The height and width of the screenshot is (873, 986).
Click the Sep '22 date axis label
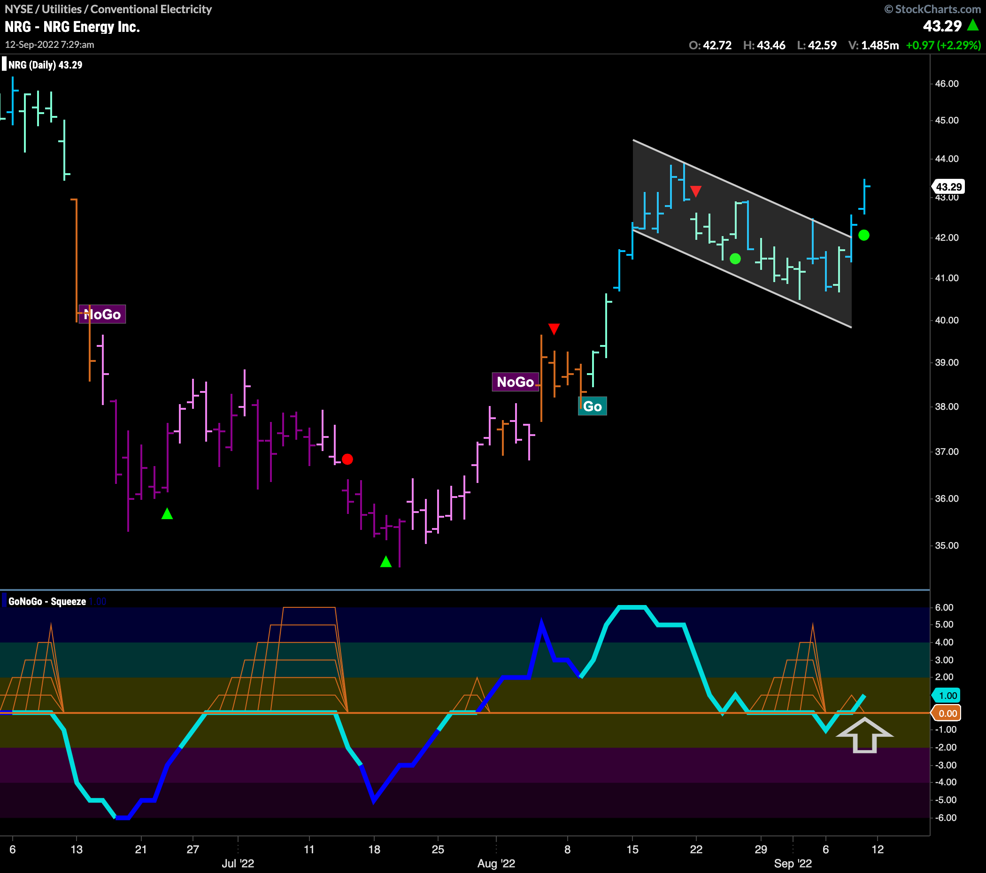793,863
